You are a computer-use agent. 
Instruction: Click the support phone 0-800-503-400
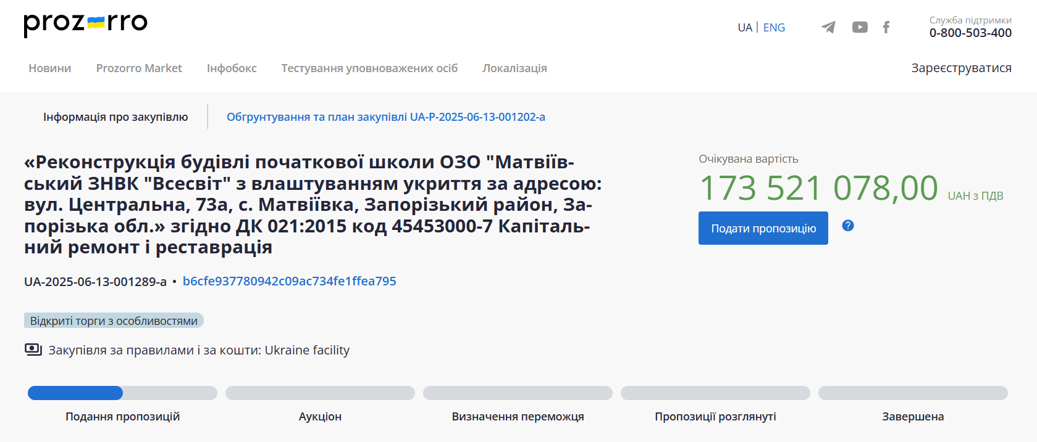[970, 33]
